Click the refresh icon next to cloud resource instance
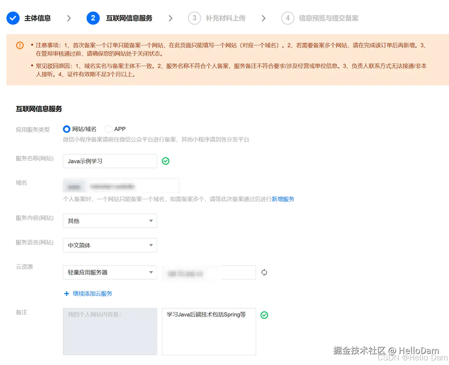The height and width of the screenshot is (365, 449). click(x=264, y=272)
